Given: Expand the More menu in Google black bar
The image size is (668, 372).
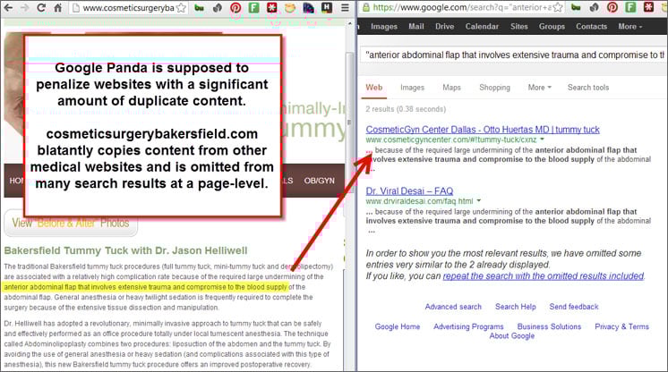Looking at the screenshot, I should pyautogui.click(x=630, y=27).
